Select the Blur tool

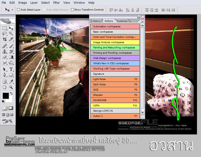click(5, 62)
